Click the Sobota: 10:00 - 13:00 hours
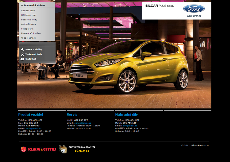 tap(31, 134)
